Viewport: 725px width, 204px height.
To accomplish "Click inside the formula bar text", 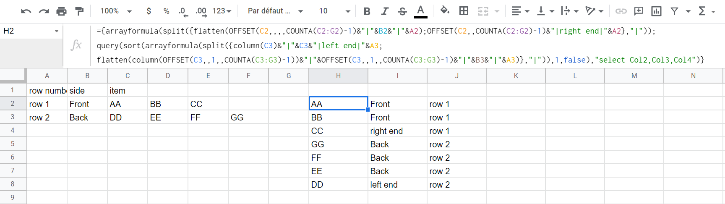I will 400,45.
